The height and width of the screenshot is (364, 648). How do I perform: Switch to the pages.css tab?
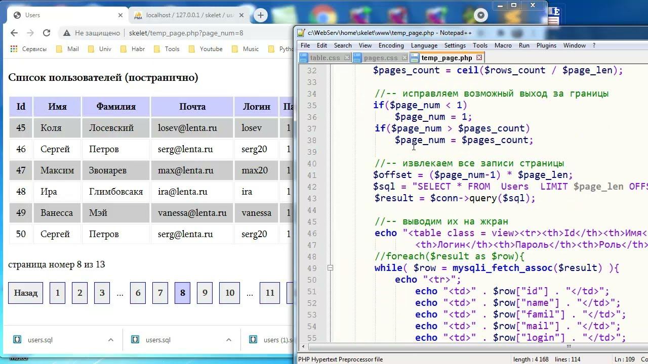pos(380,58)
